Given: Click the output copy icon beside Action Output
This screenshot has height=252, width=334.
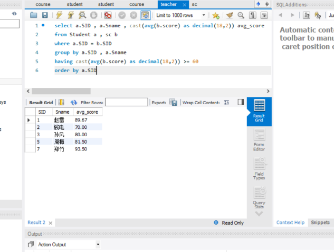Looking at the screenshot, I should pos(31,244).
